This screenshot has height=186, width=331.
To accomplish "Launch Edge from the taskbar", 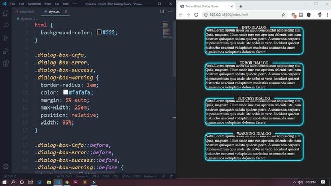I will pyautogui.click(x=40, y=182).
